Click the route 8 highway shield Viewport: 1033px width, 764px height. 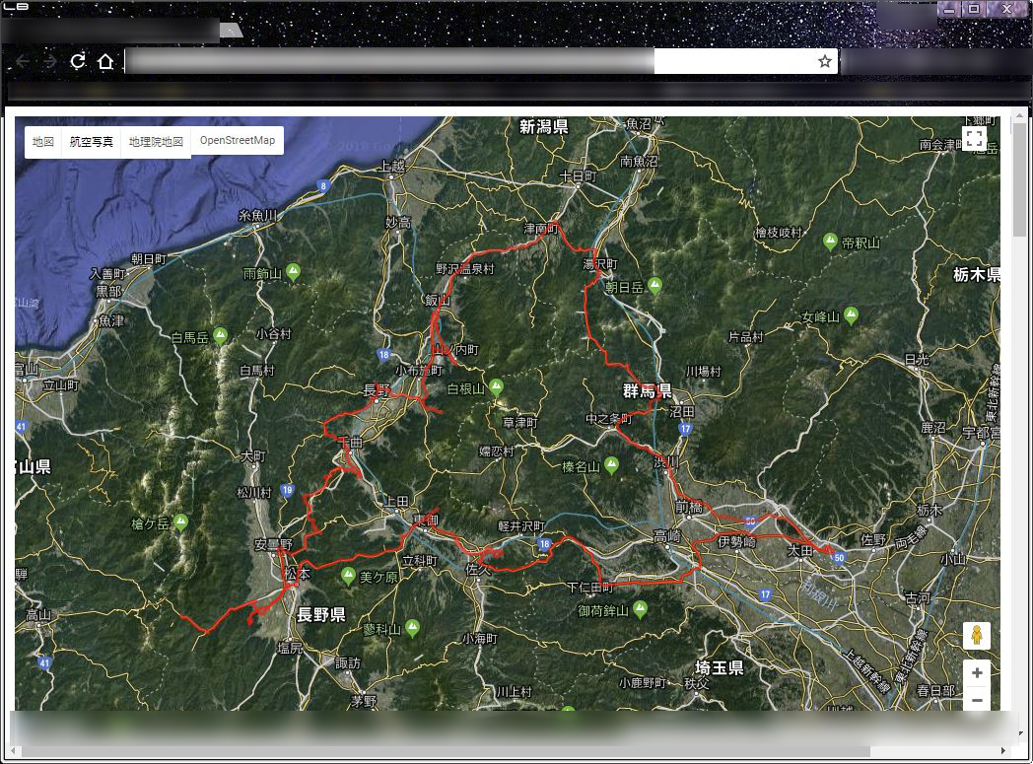[323, 185]
